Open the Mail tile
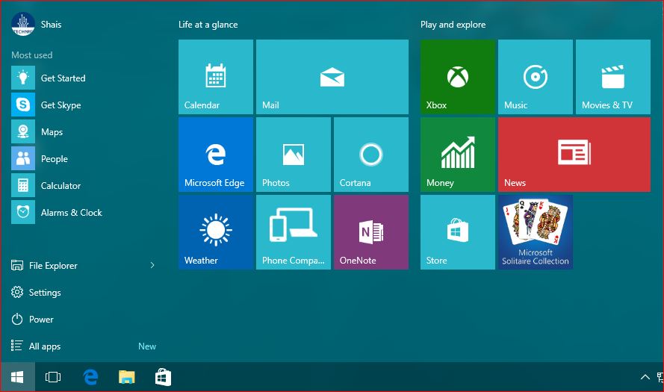The height and width of the screenshot is (392, 664). point(332,77)
